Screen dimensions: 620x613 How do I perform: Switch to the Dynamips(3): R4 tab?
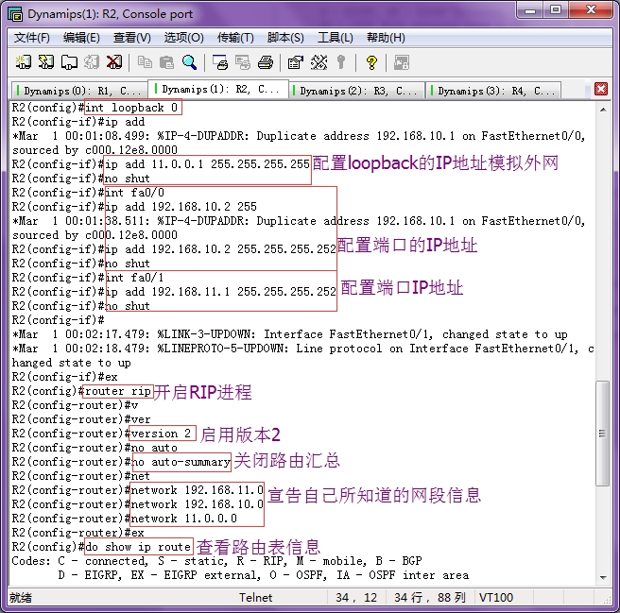click(493, 91)
